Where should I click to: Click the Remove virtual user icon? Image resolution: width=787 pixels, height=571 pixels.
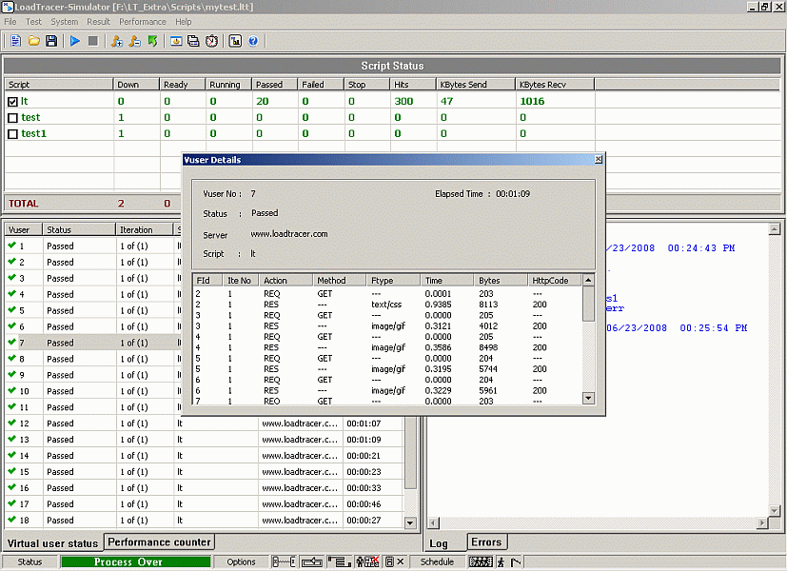(x=134, y=41)
